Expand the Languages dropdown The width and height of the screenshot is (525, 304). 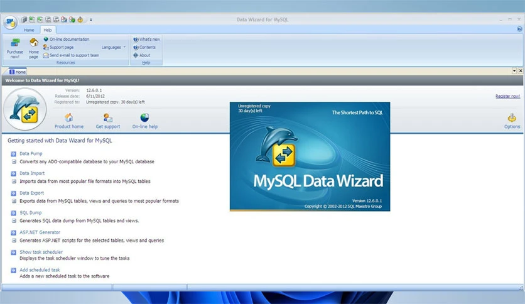tap(114, 47)
